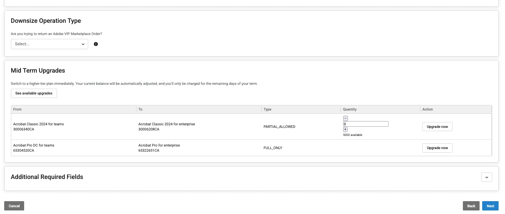505x214 pixels.
Task: Select Acrobat Classic 2024 for enterprise text
Action: 167,124
